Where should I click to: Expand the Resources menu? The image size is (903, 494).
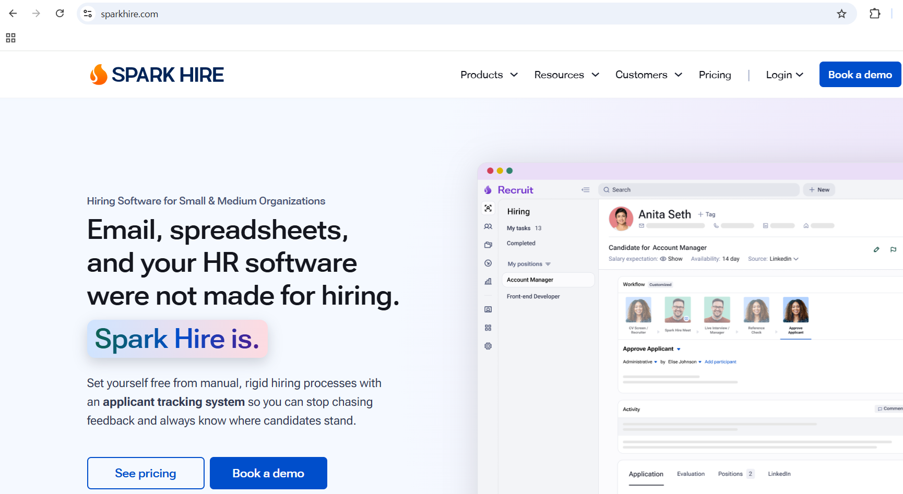[566, 75]
